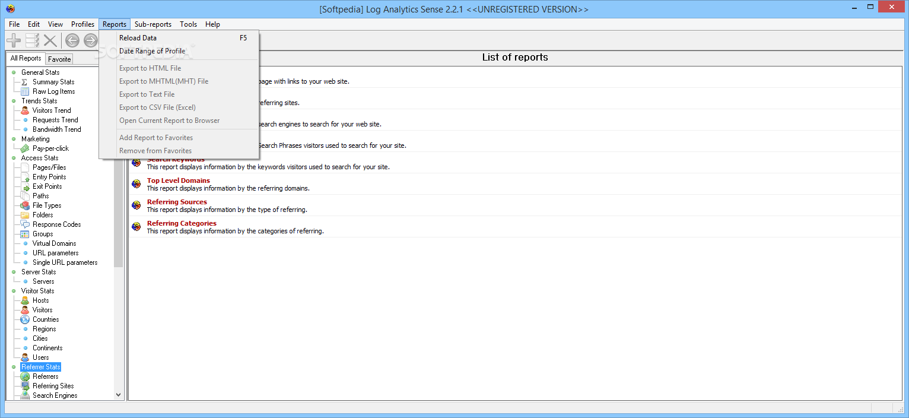Select Bandwidth Trend in tree
The height and width of the screenshot is (418, 909).
point(57,129)
